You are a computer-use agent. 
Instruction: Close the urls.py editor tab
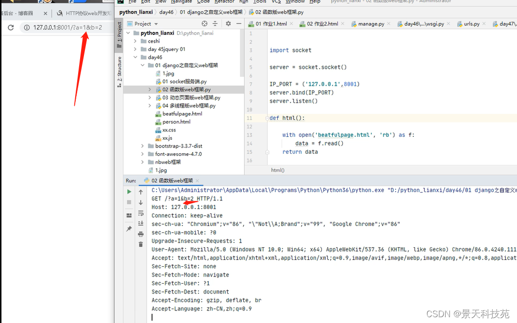[x=484, y=24]
